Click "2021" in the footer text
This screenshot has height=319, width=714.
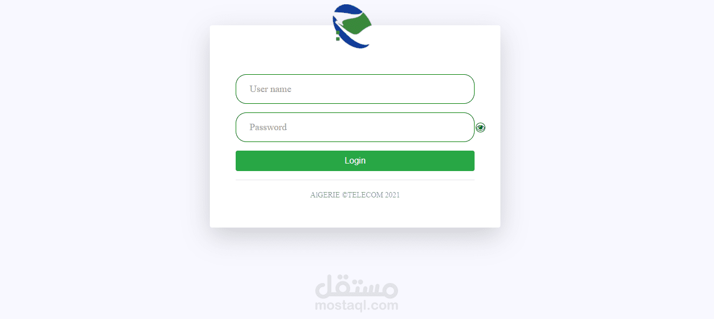pyautogui.click(x=392, y=195)
